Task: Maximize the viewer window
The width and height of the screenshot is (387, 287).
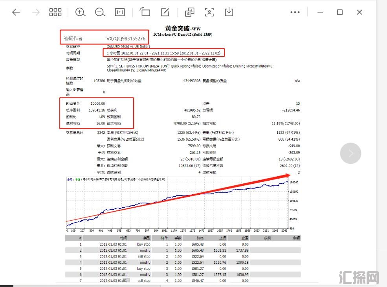Action: pyautogui.click(x=340, y=12)
